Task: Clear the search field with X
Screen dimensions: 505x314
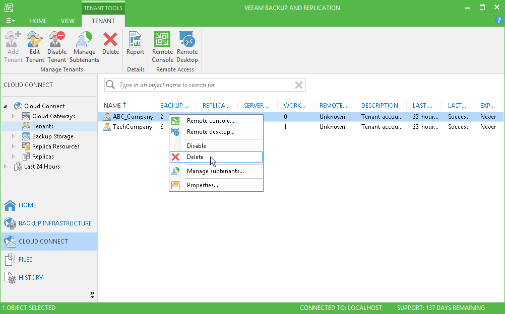Action: pos(299,85)
